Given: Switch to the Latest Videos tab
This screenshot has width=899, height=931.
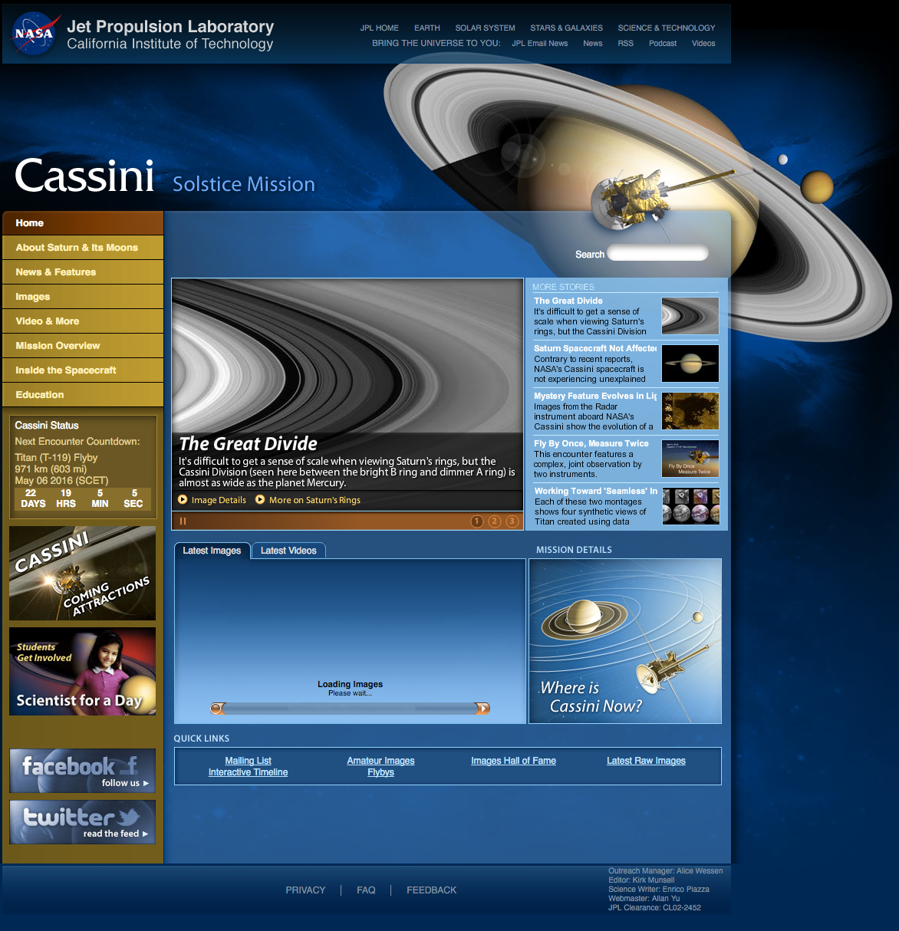Looking at the screenshot, I should point(288,551).
